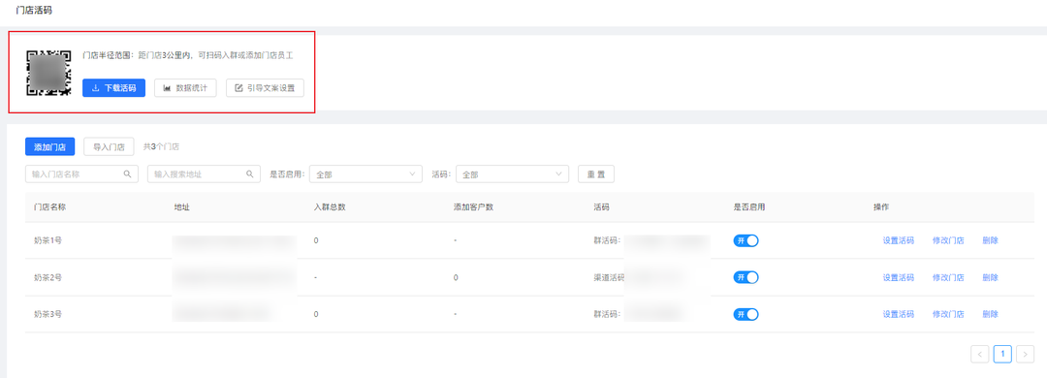Click the 入群总数 column header
This screenshot has width=1047, height=378.
click(x=330, y=207)
